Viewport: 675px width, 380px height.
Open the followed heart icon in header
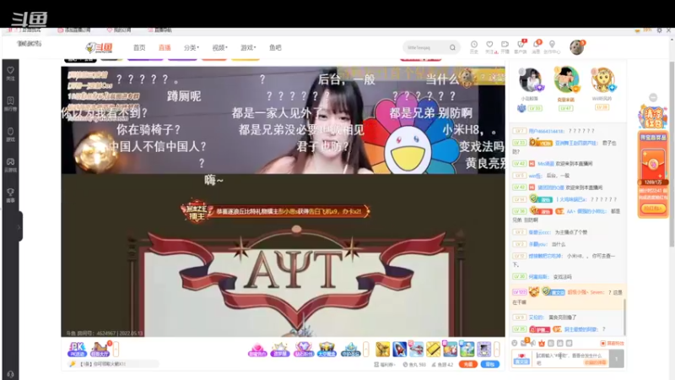(489, 46)
